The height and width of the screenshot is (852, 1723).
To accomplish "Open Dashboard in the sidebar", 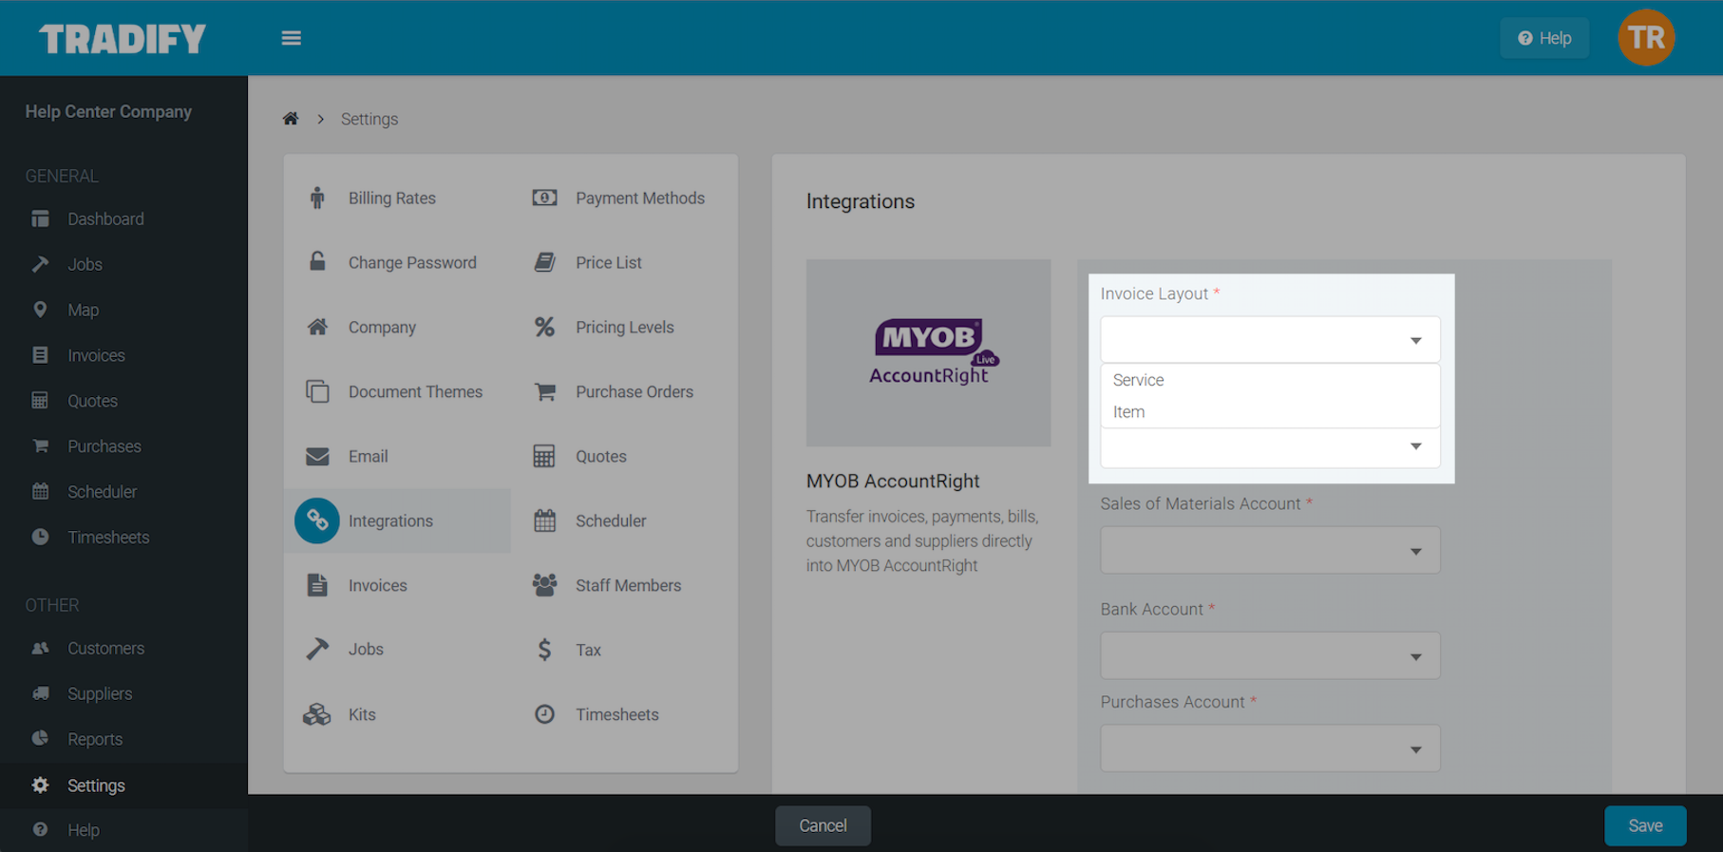I will (x=105, y=218).
